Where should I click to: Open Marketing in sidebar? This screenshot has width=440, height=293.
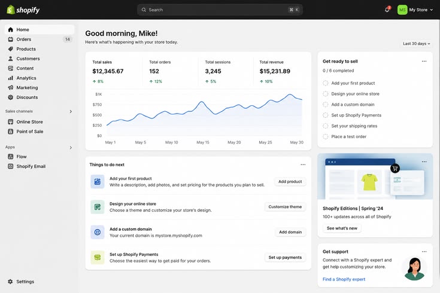(x=40, y=87)
